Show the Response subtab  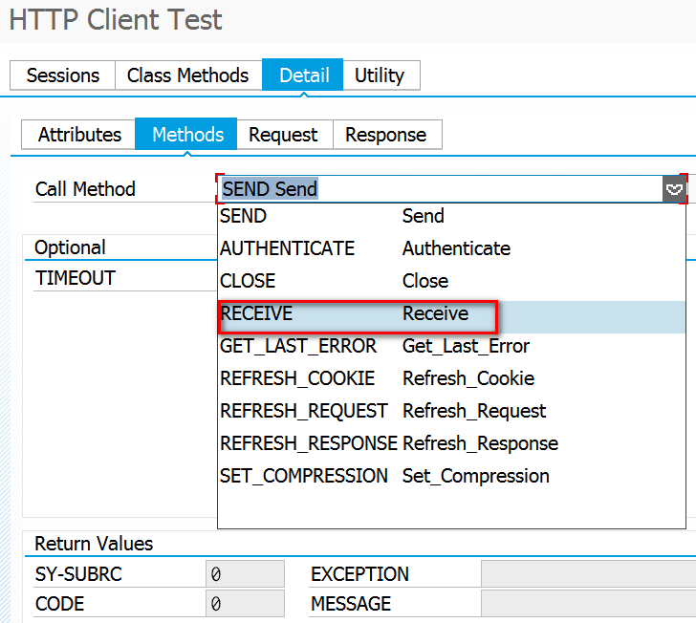385,135
